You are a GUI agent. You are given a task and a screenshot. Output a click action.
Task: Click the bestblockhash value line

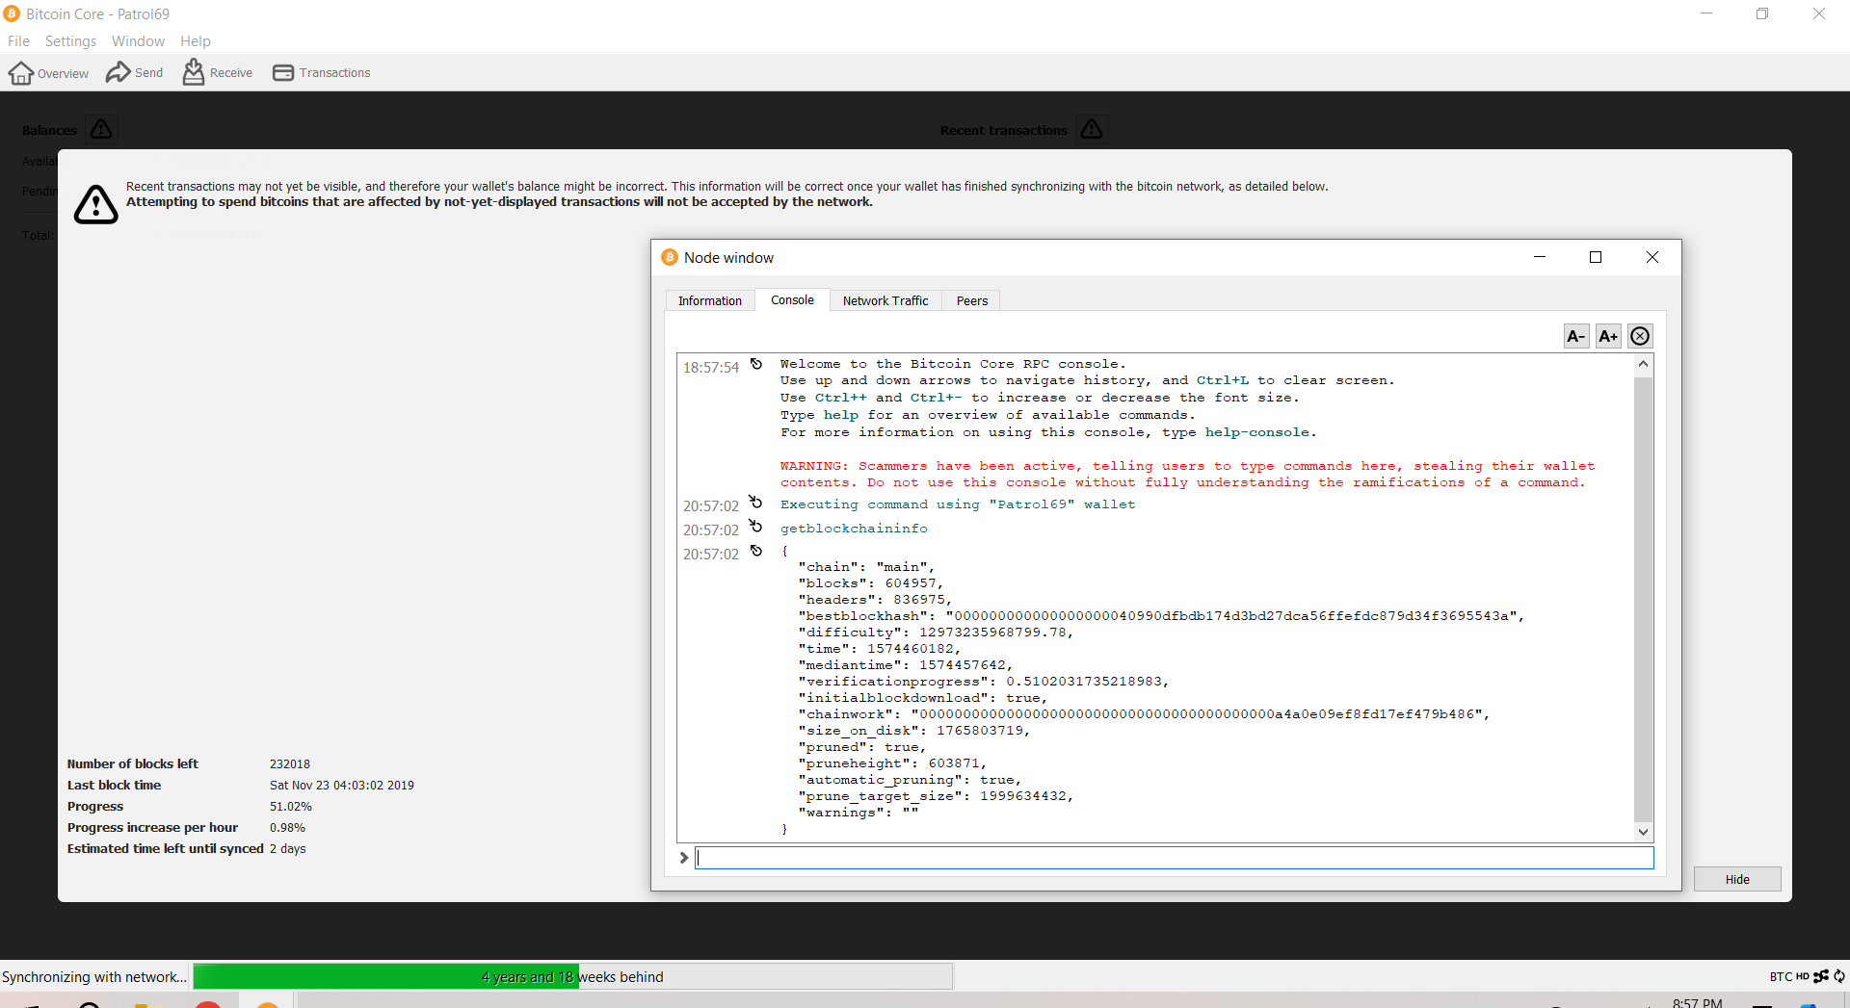coord(1161,616)
